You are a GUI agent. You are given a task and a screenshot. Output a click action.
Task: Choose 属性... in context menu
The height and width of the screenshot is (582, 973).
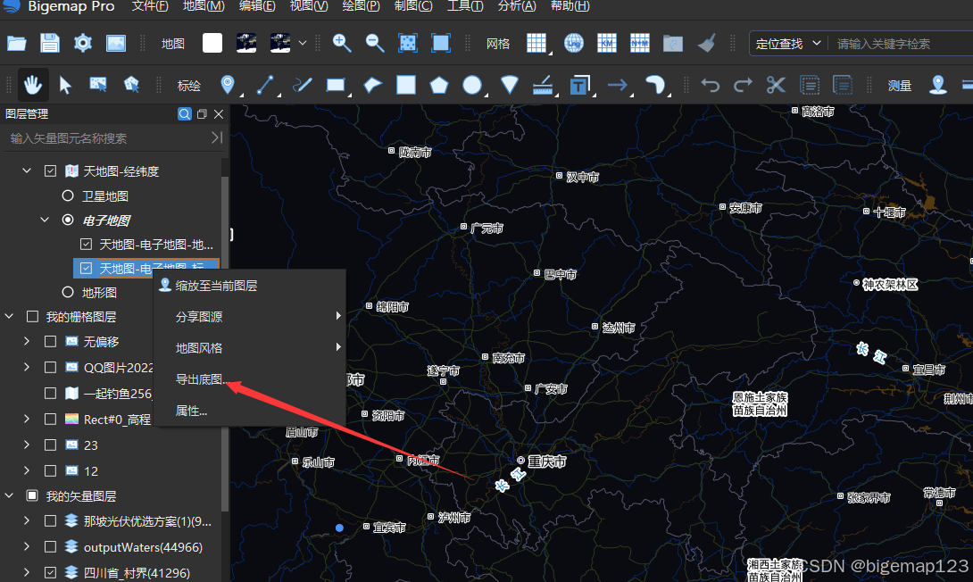(249, 411)
